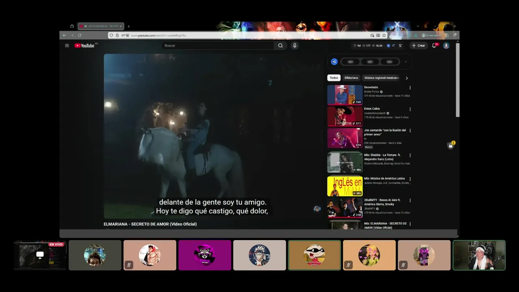The image size is (519, 292).
Task: Click the vicentefernandez channel name
Action: 374,113
